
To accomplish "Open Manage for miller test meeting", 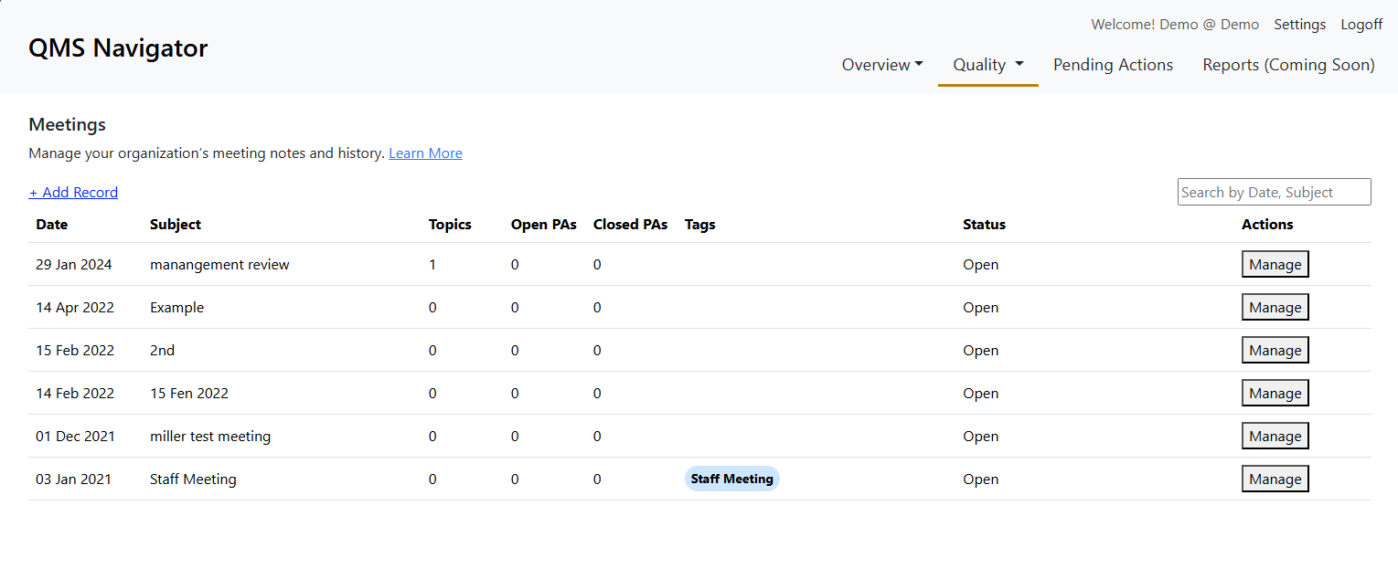I will (1275, 437).
